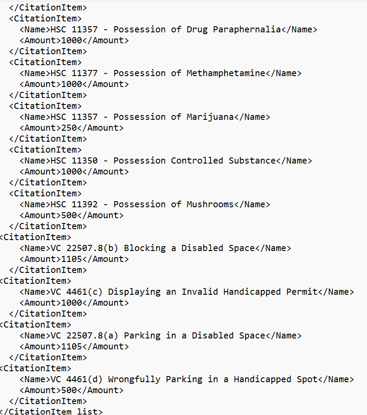Click the 'Controlled Substance' text
The height and width of the screenshot is (415, 367).
pyautogui.click(x=223, y=160)
